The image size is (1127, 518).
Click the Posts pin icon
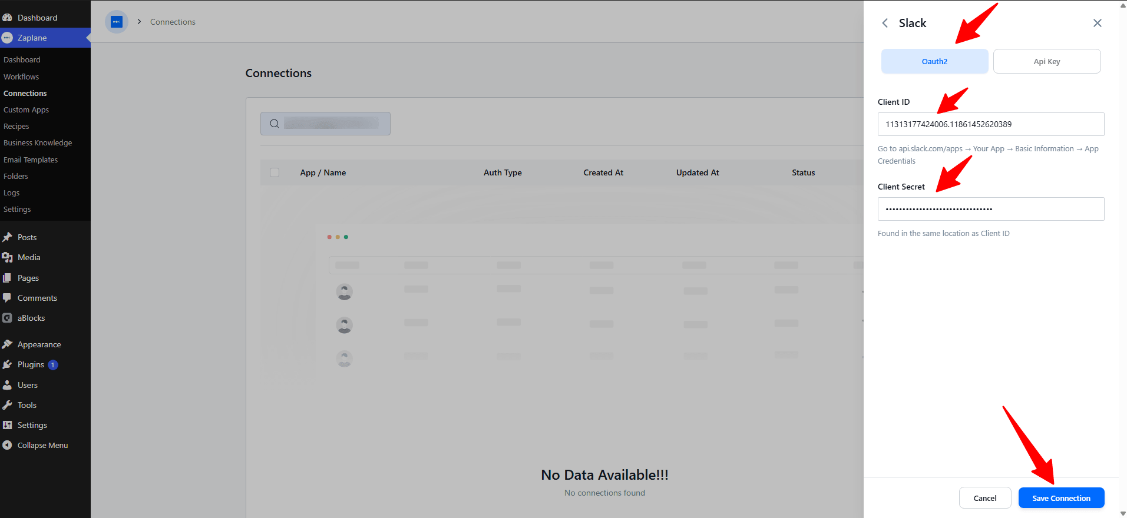pos(7,237)
